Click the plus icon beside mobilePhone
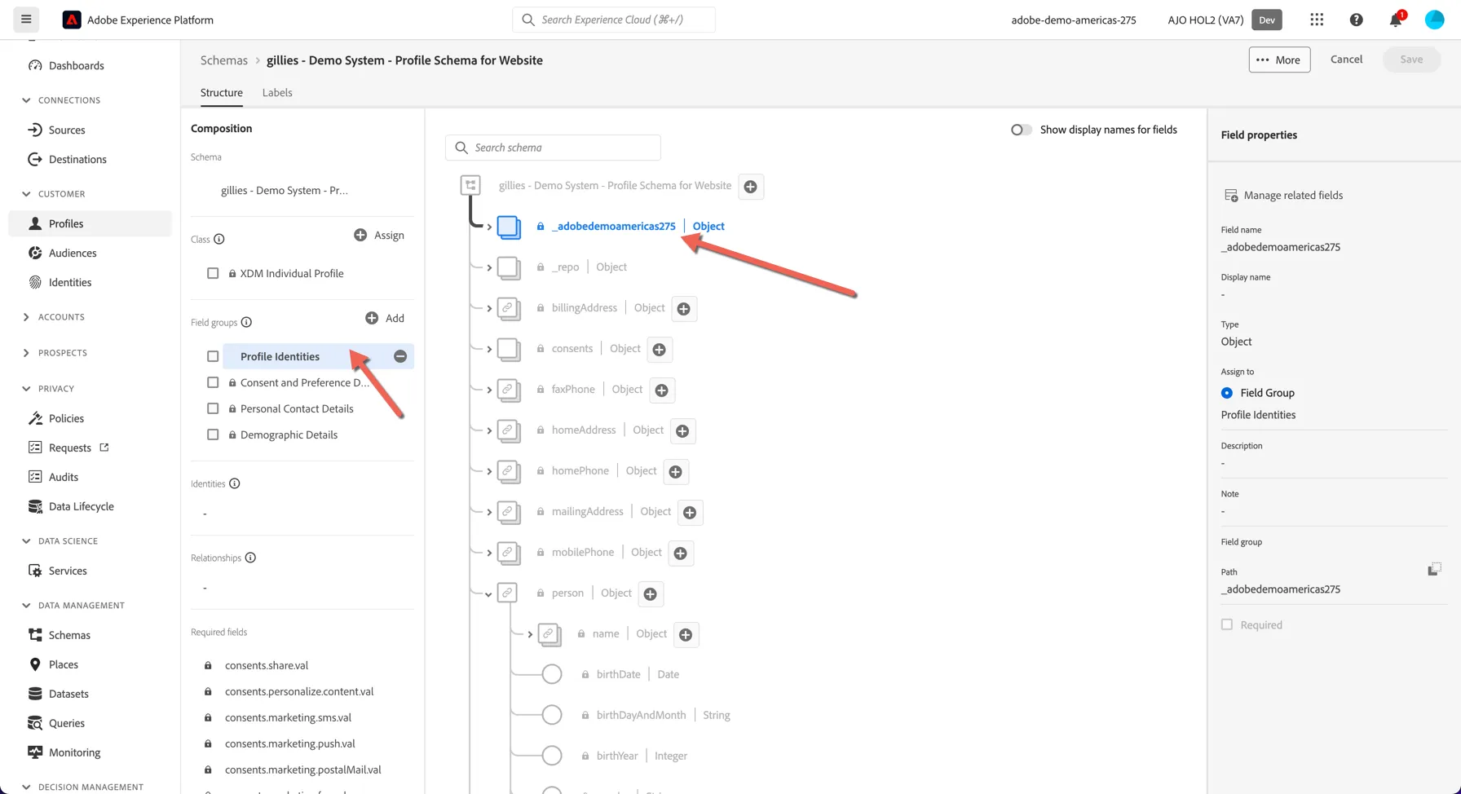Screen dimensions: 1461x794 [681, 554]
